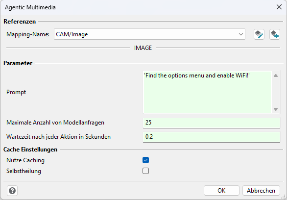Click the 'Selbstheilung' label
The image size is (287, 200).
click(x=24, y=171)
